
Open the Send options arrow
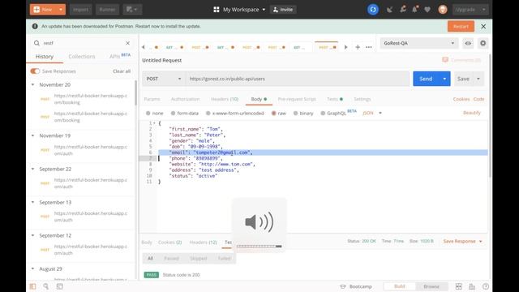(444, 79)
